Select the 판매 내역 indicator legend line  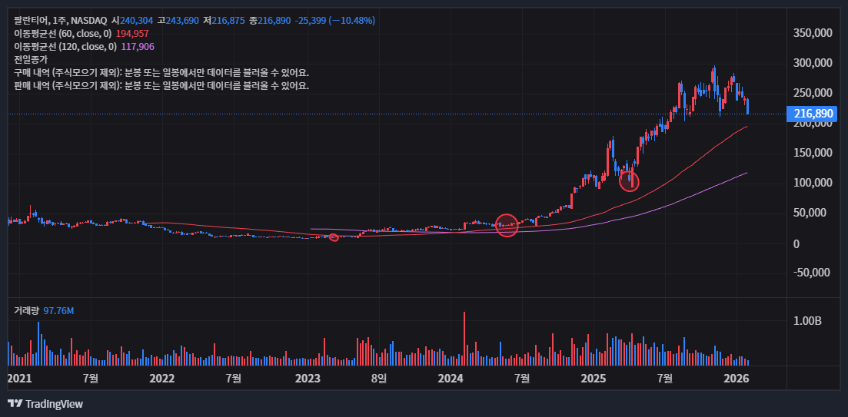coord(161,85)
